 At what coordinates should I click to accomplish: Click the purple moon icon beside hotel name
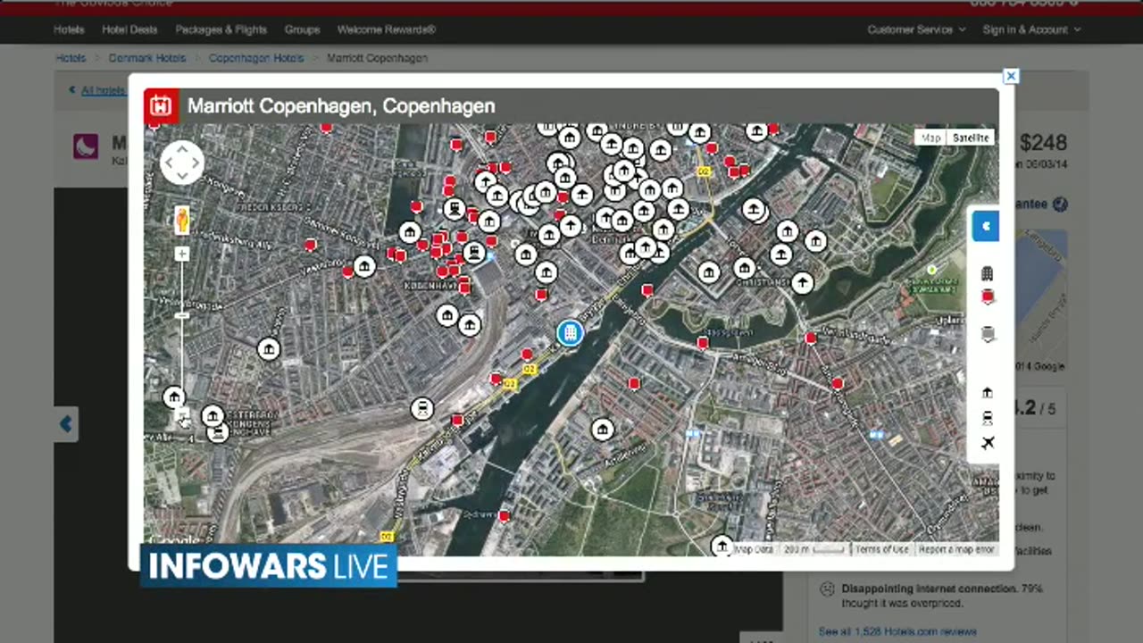tap(86, 146)
